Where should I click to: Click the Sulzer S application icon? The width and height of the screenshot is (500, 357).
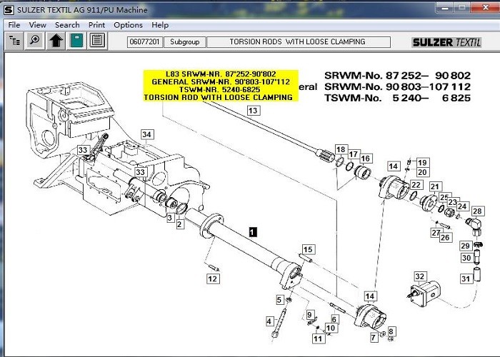[x=9, y=10]
